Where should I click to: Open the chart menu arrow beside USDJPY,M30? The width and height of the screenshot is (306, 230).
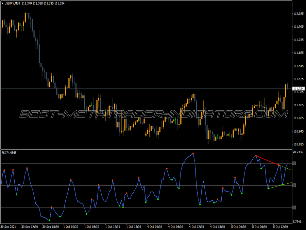(2, 3)
